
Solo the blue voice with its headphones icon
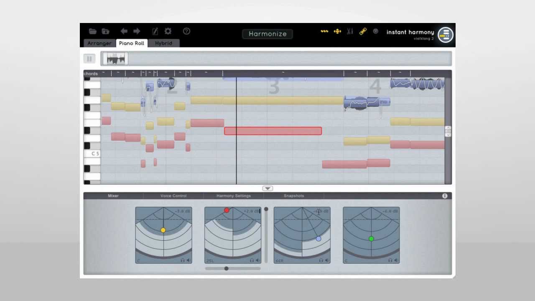pos(321,260)
